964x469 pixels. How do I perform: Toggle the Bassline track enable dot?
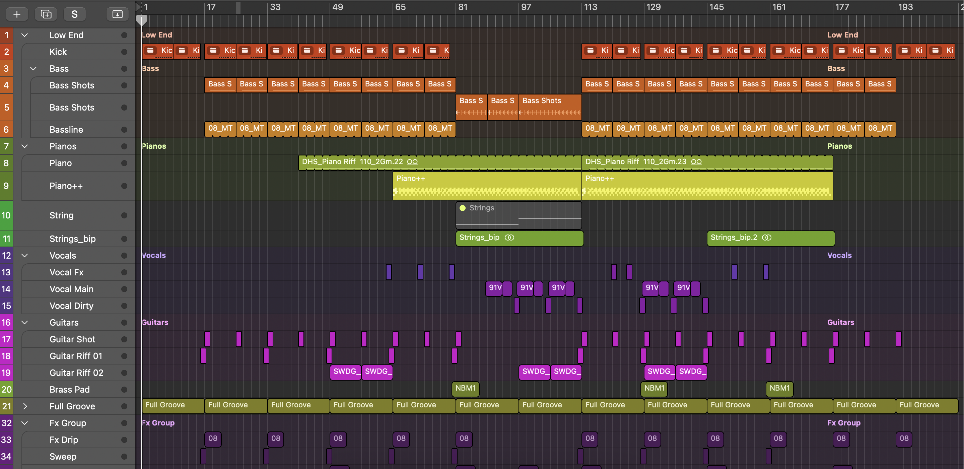[x=124, y=130]
